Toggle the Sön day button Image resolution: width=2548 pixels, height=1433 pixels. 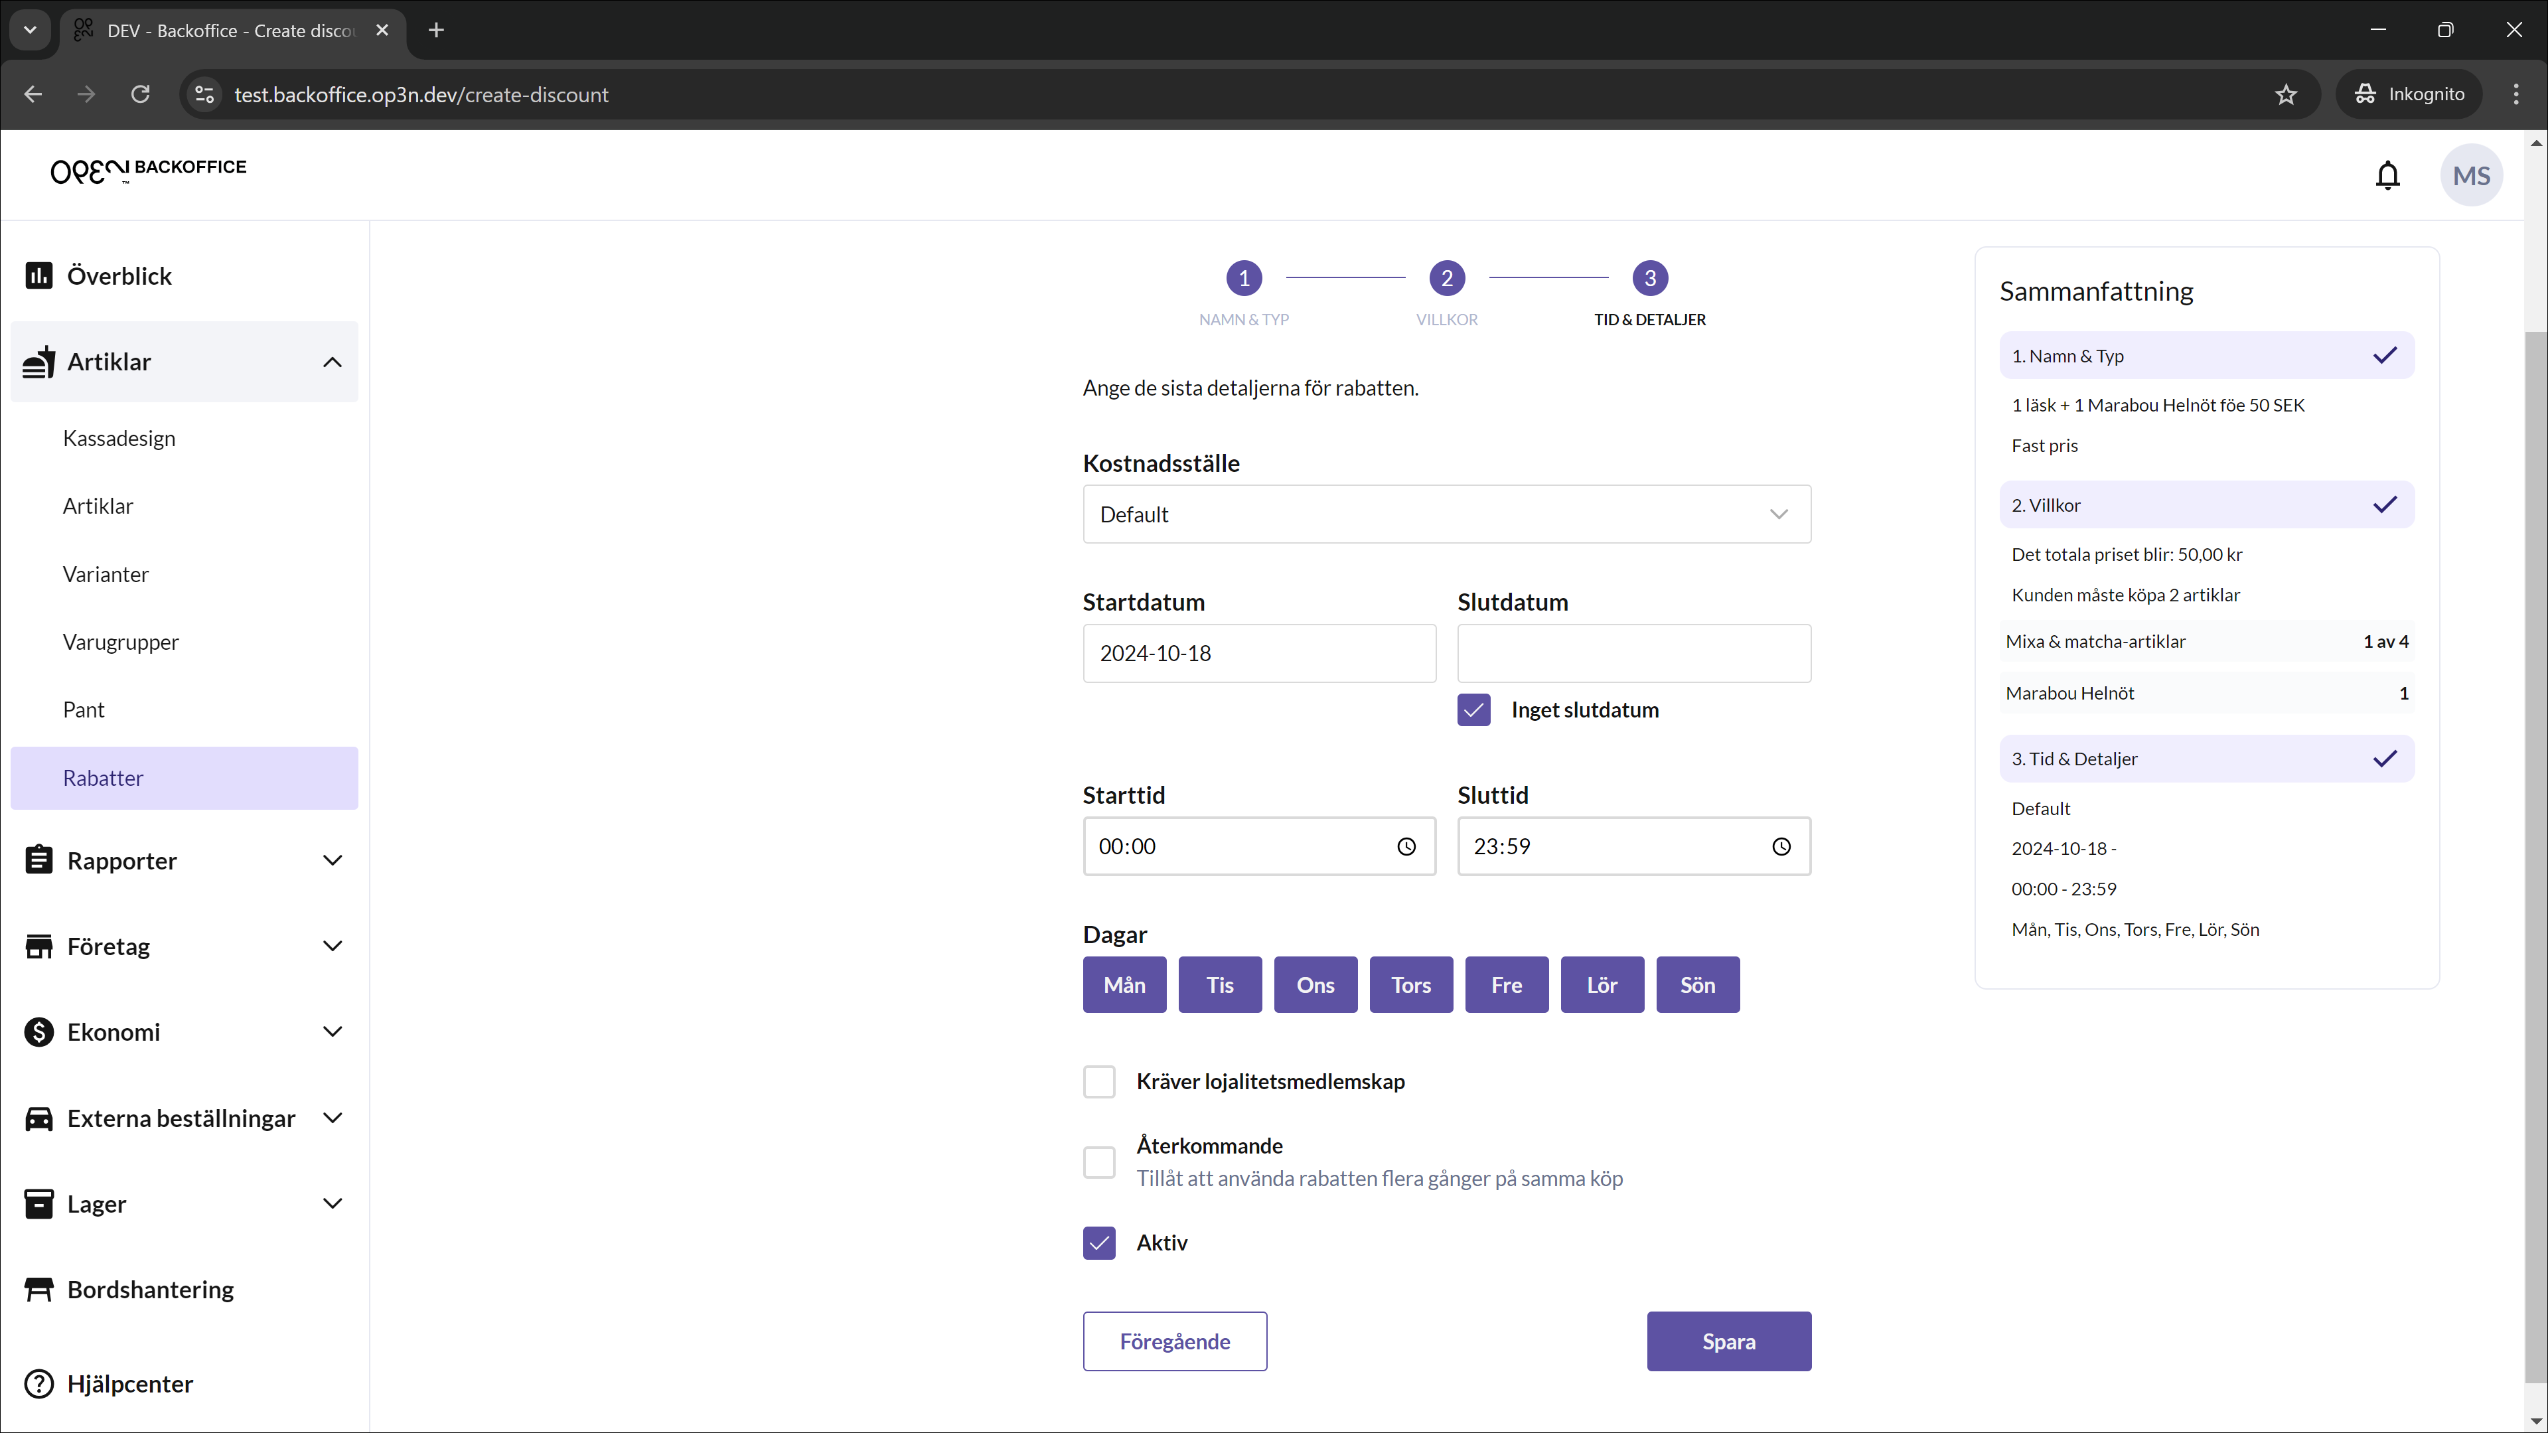click(x=1697, y=984)
